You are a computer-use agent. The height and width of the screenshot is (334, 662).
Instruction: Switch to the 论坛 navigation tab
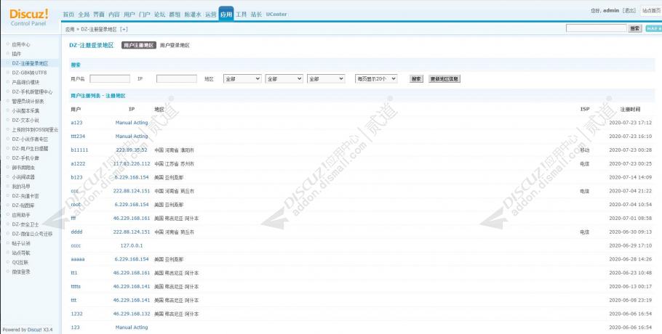(x=159, y=15)
